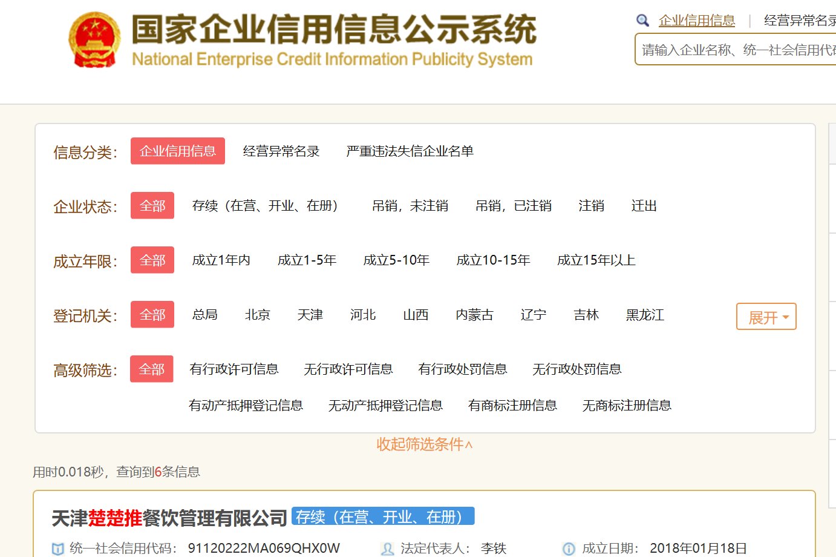
Task: Open the 企业信用信息 link at top right
Action: (697, 20)
